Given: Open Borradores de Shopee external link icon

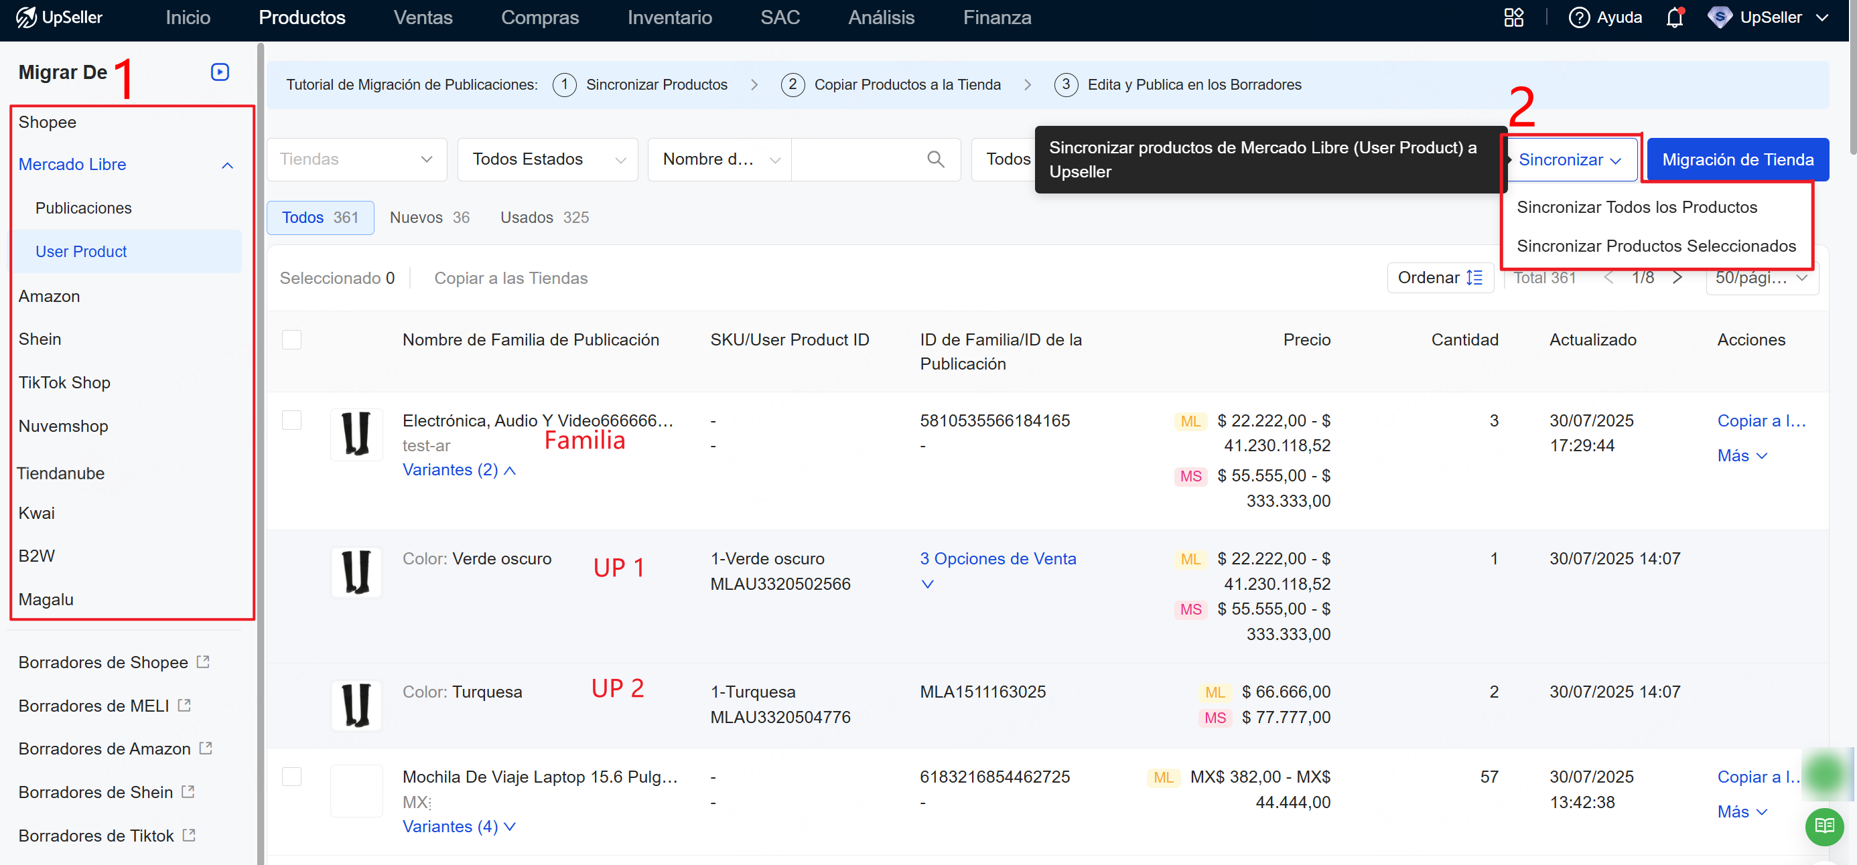Looking at the screenshot, I should coord(203,661).
